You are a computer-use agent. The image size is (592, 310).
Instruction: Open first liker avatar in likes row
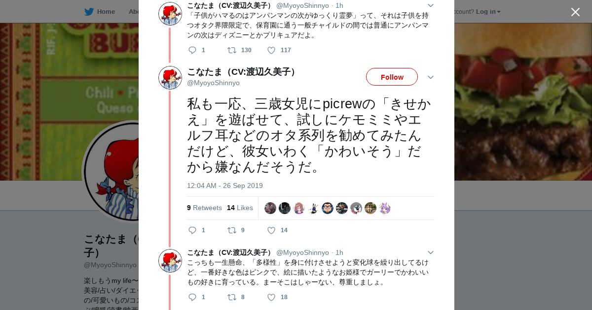pyautogui.click(x=270, y=208)
